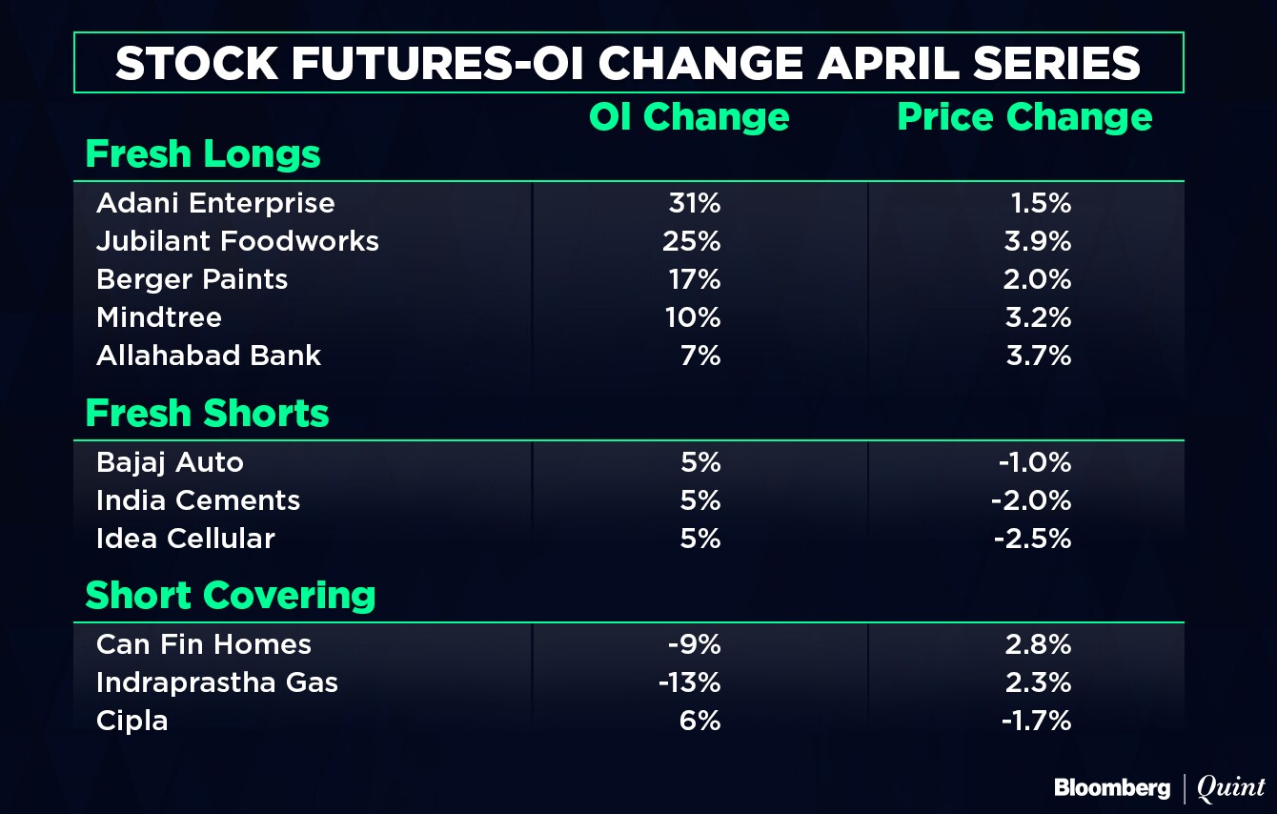Select the OI Change column header
Image resolution: width=1277 pixels, height=814 pixels.
tap(689, 117)
